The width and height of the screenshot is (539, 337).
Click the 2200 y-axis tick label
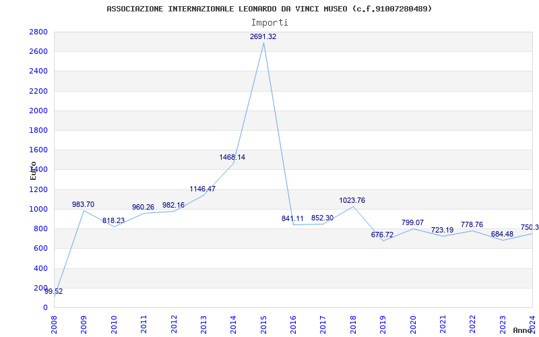[38, 91]
